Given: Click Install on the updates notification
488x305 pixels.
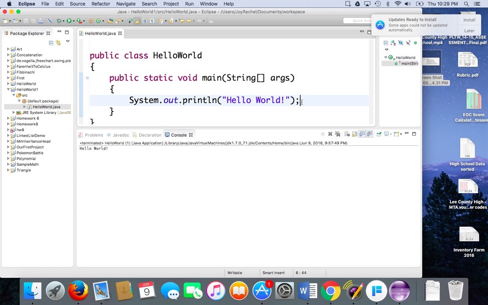Looking at the screenshot, I should coord(469,20).
